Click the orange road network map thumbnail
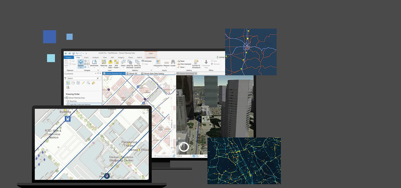 coord(251,52)
